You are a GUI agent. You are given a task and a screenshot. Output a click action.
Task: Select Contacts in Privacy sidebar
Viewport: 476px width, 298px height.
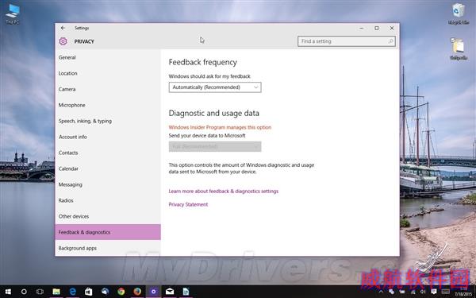click(108, 153)
